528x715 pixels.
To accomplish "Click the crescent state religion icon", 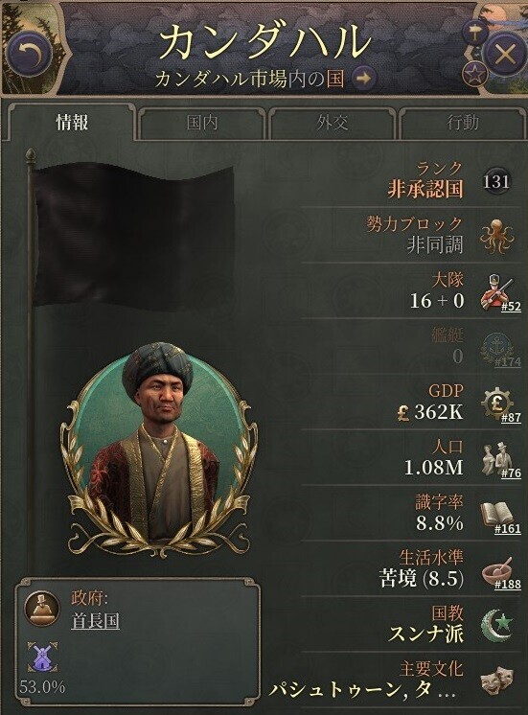I will point(497,626).
